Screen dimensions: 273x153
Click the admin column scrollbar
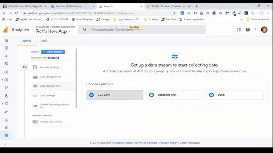(x=76, y=79)
